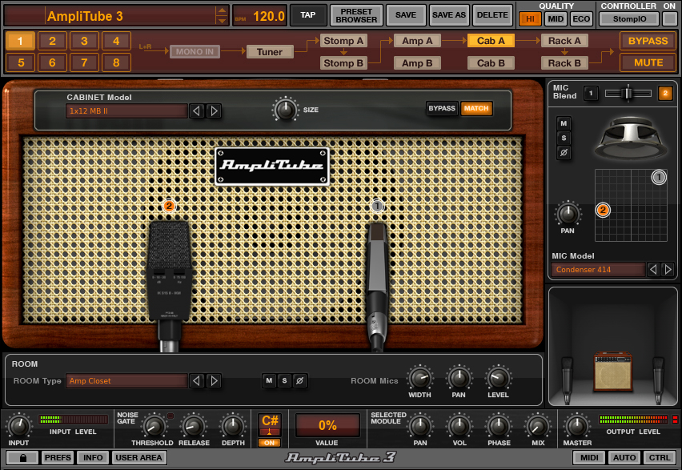Screen dimensions: 682x470
Task: Adjust the MIC Blend slider
Action: [x=628, y=94]
